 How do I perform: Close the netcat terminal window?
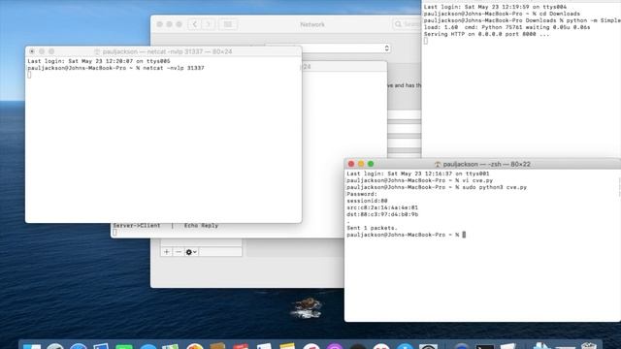click(x=32, y=51)
